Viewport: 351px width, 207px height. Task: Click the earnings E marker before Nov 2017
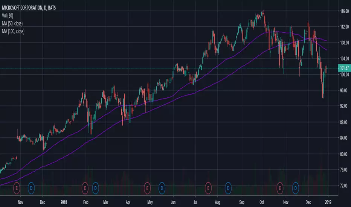(17, 188)
